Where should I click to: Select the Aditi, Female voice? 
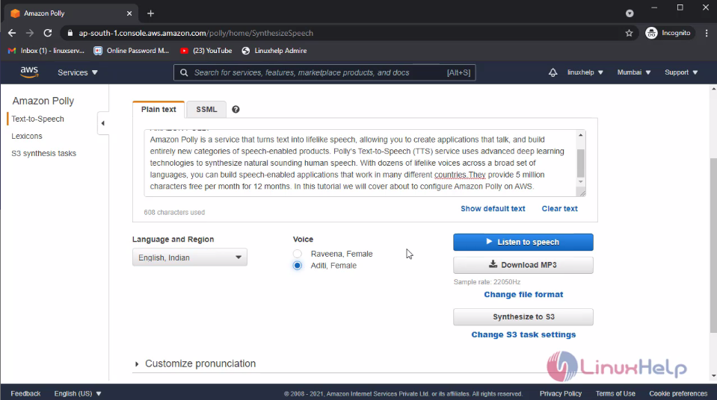[298, 265]
